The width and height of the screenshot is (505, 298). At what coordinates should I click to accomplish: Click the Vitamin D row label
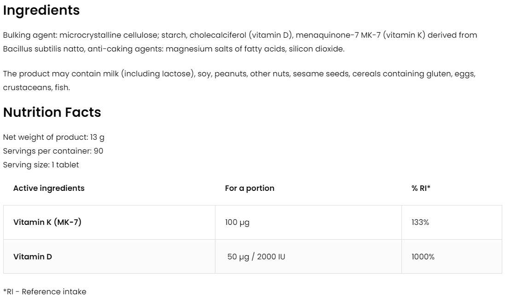33,257
